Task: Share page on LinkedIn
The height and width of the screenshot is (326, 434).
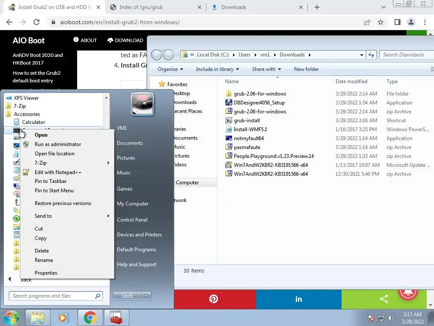Action: 298,299
